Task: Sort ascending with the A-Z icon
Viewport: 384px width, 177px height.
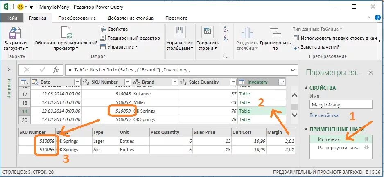Action: (226, 29)
